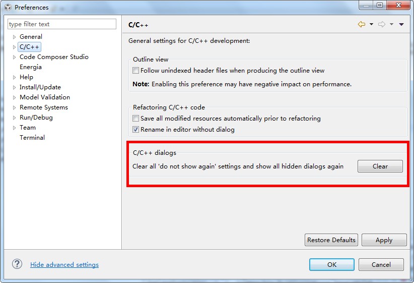Click the Preferences gear icon in title bar
This screenshot has height=283, width=414.
[x=8, y=7]
